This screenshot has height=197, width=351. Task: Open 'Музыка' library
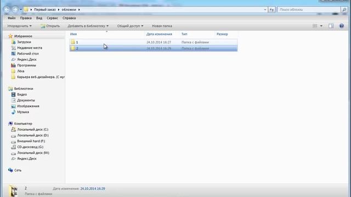23,112
